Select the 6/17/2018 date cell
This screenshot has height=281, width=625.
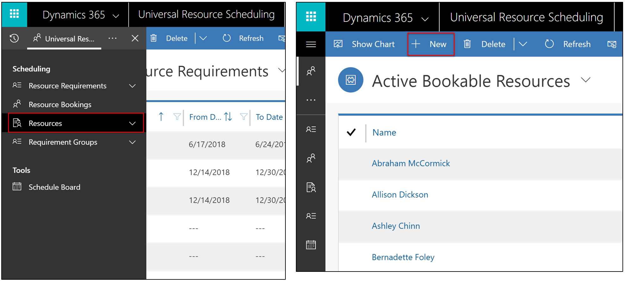pyautogui.click(x=207, y=144)
